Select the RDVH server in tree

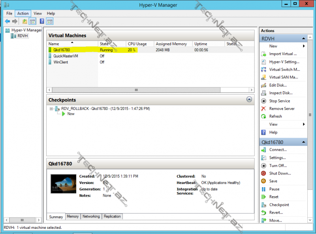(23, 36)
